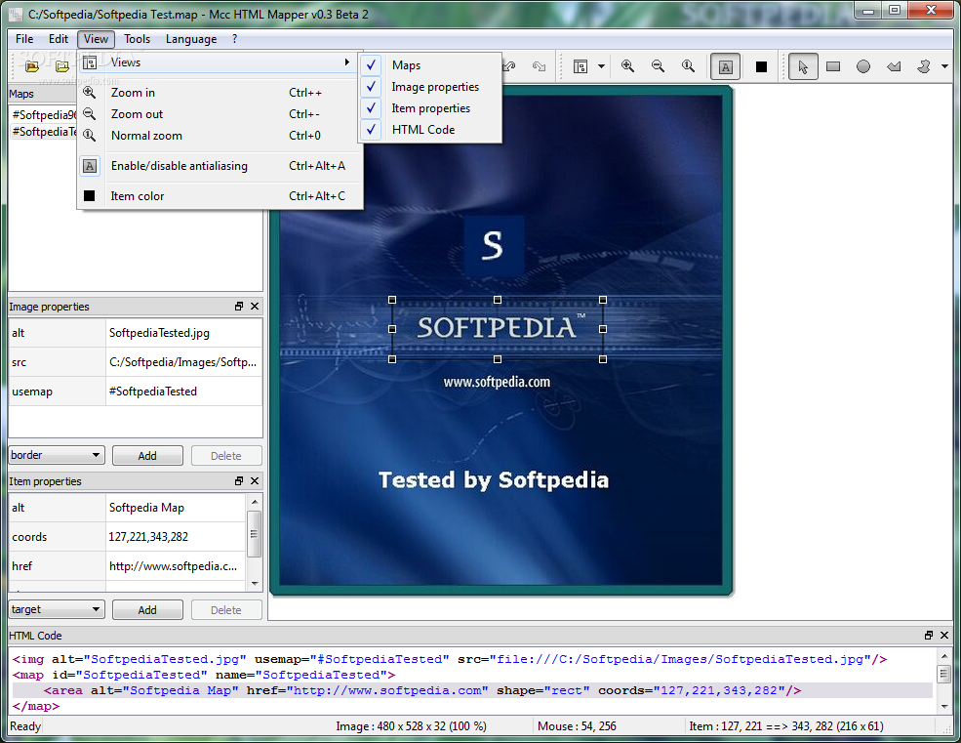Click the Views layout toolbar icon
The image size is (961, 743).
point(581,66)
